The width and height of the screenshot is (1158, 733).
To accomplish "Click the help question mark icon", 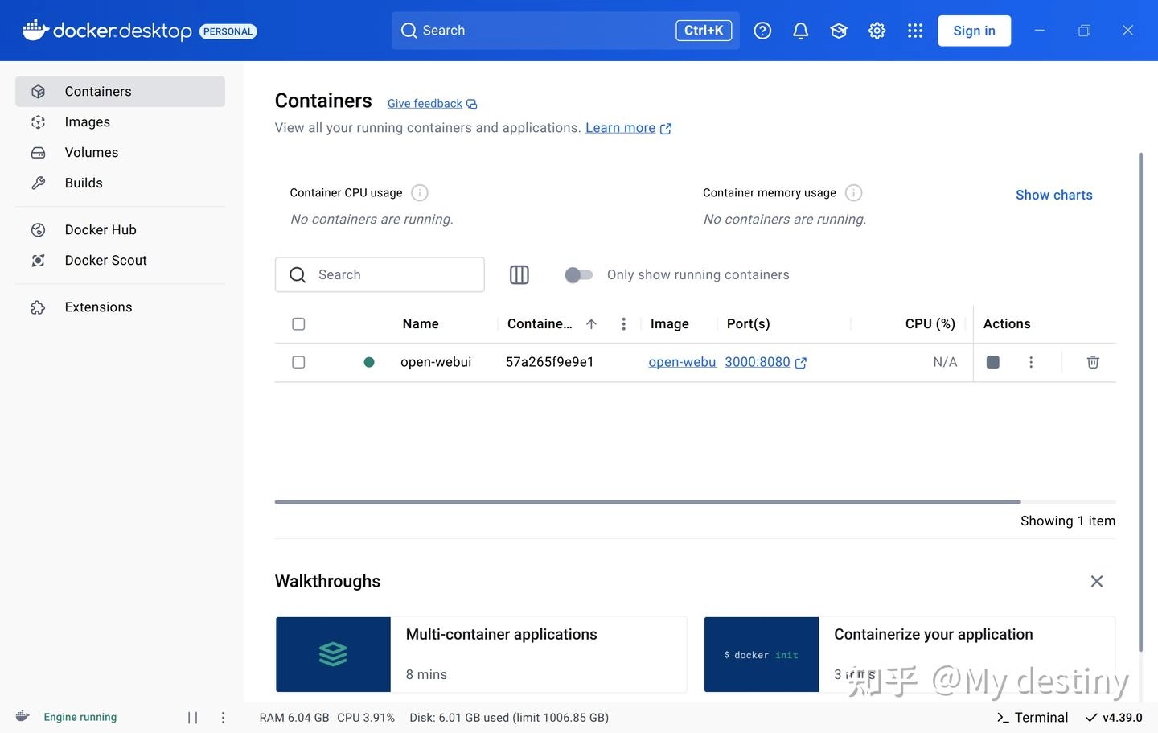I will [x=762, y=31].
